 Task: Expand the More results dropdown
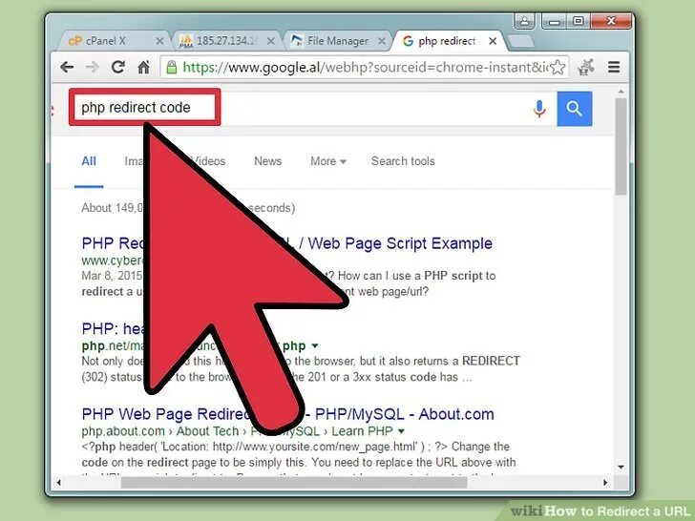pyautogui.click(x=328, y=161)
